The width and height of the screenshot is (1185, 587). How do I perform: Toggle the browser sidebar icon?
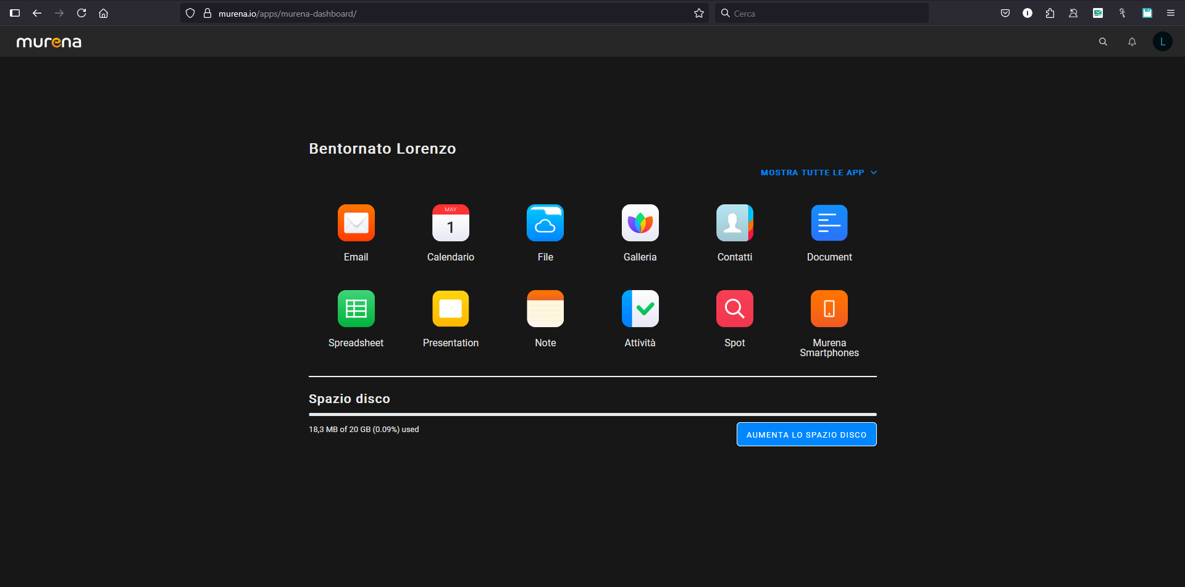(15, 13)
